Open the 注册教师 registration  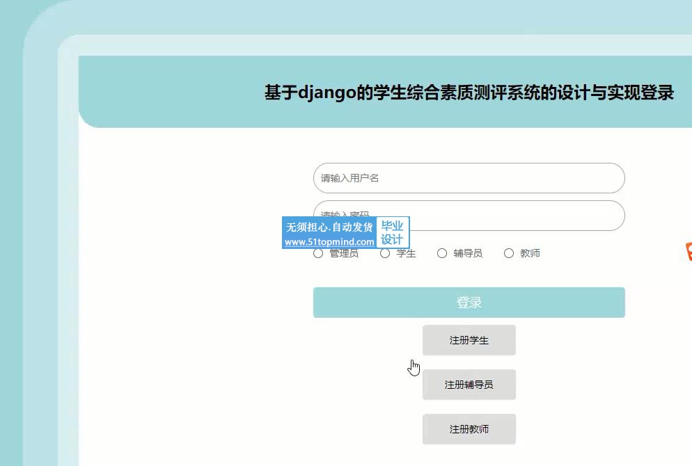point(469,429)
